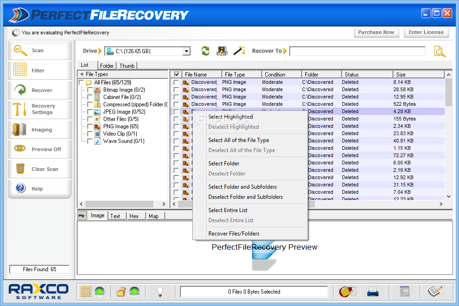Sort by the File Type column header

click(x=241, y=74)
